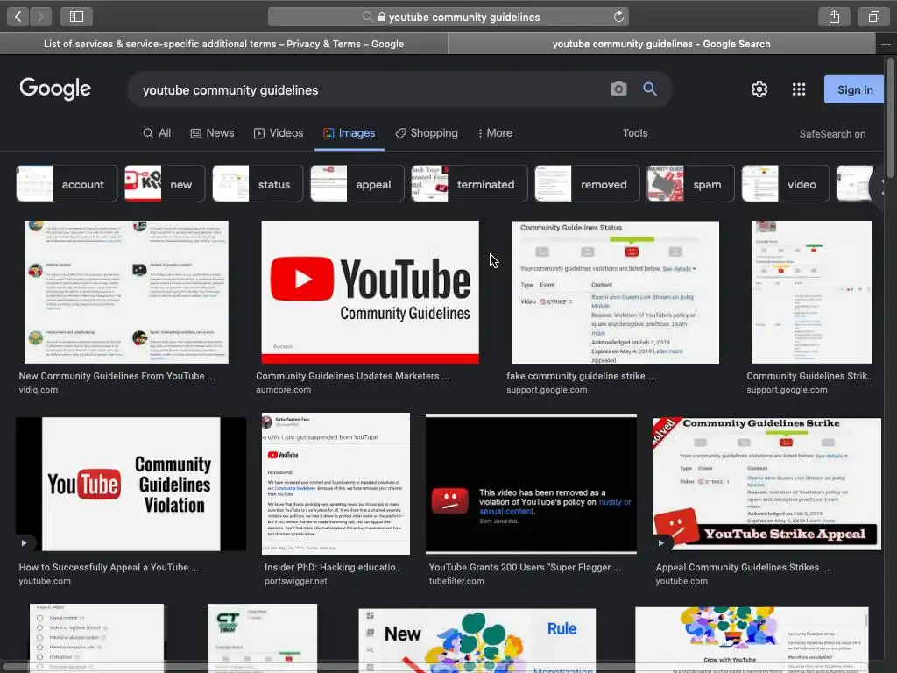This screenshot has width=897, height=673.
Task: Go back with the Safari back arrow
Action: tap(18, 17)
